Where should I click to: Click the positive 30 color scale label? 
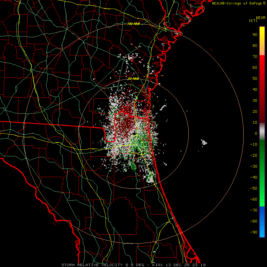[x=255, y=101]
